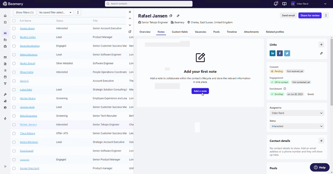Tick checkbox for Rhea Hollis row

[x=14, y=72]
